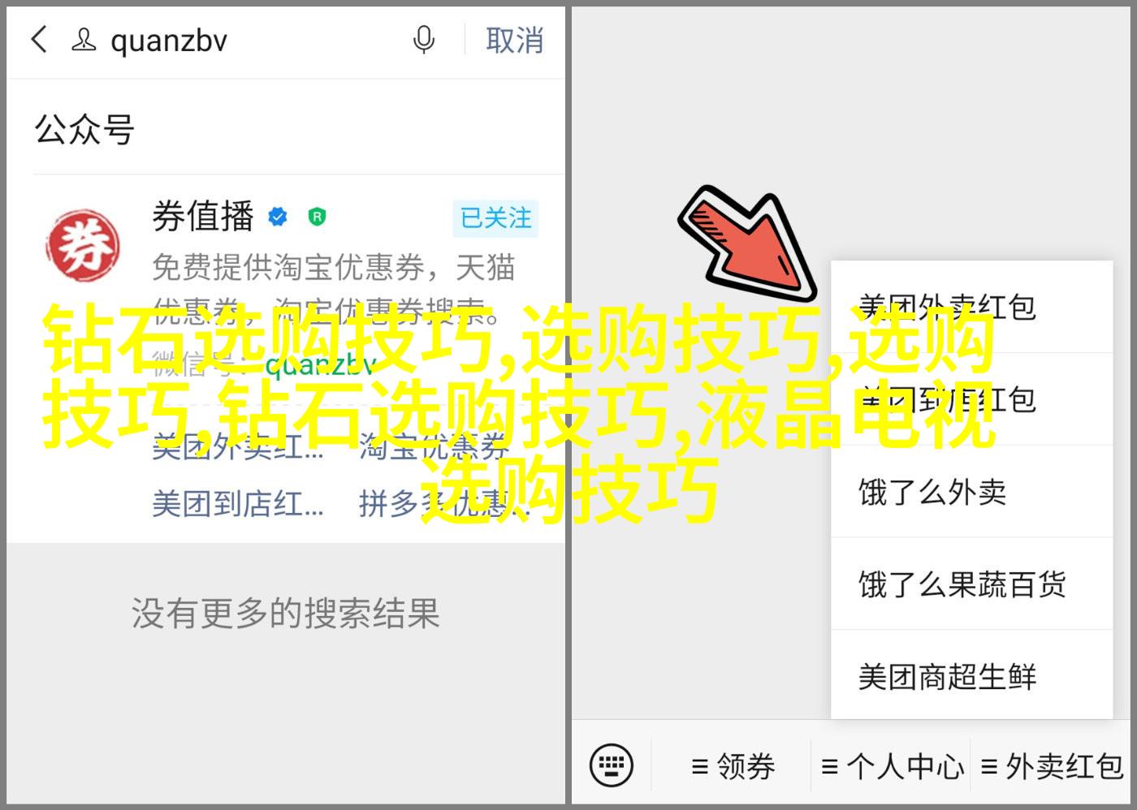Expand the 个人中心 bottom menu
The width and height of the screenshot is (1137, 810).
coord(892,766)
